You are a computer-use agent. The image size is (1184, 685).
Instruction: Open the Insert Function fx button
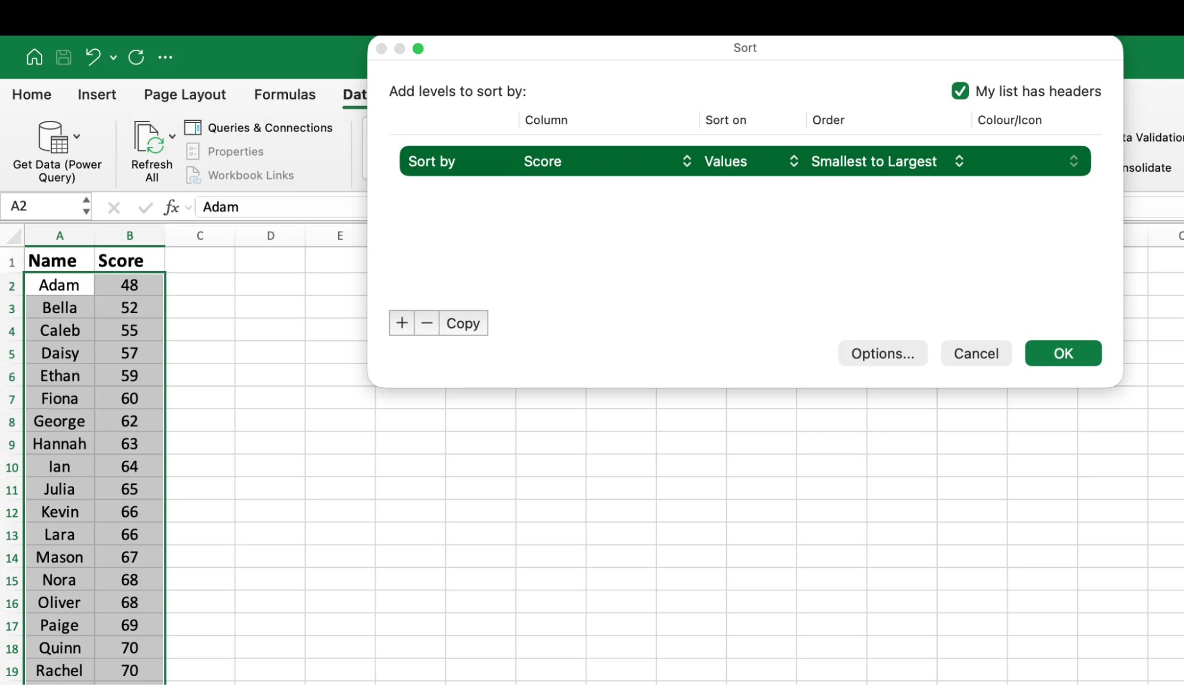click(x=171, y=207)
